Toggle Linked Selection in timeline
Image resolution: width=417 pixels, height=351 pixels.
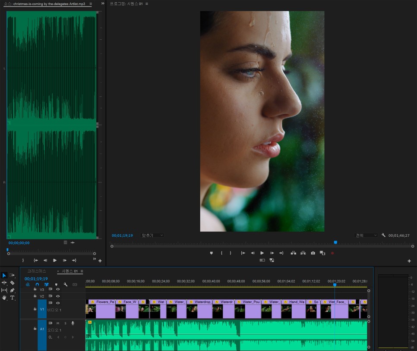pyautogui.click(x=47, y=284)
